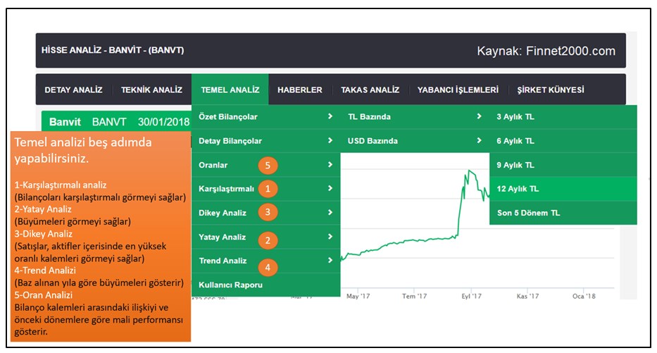This screenshot has width=657, height=353.
Task: Select the TEMEL ANALİZ tab
Action: 230,89
